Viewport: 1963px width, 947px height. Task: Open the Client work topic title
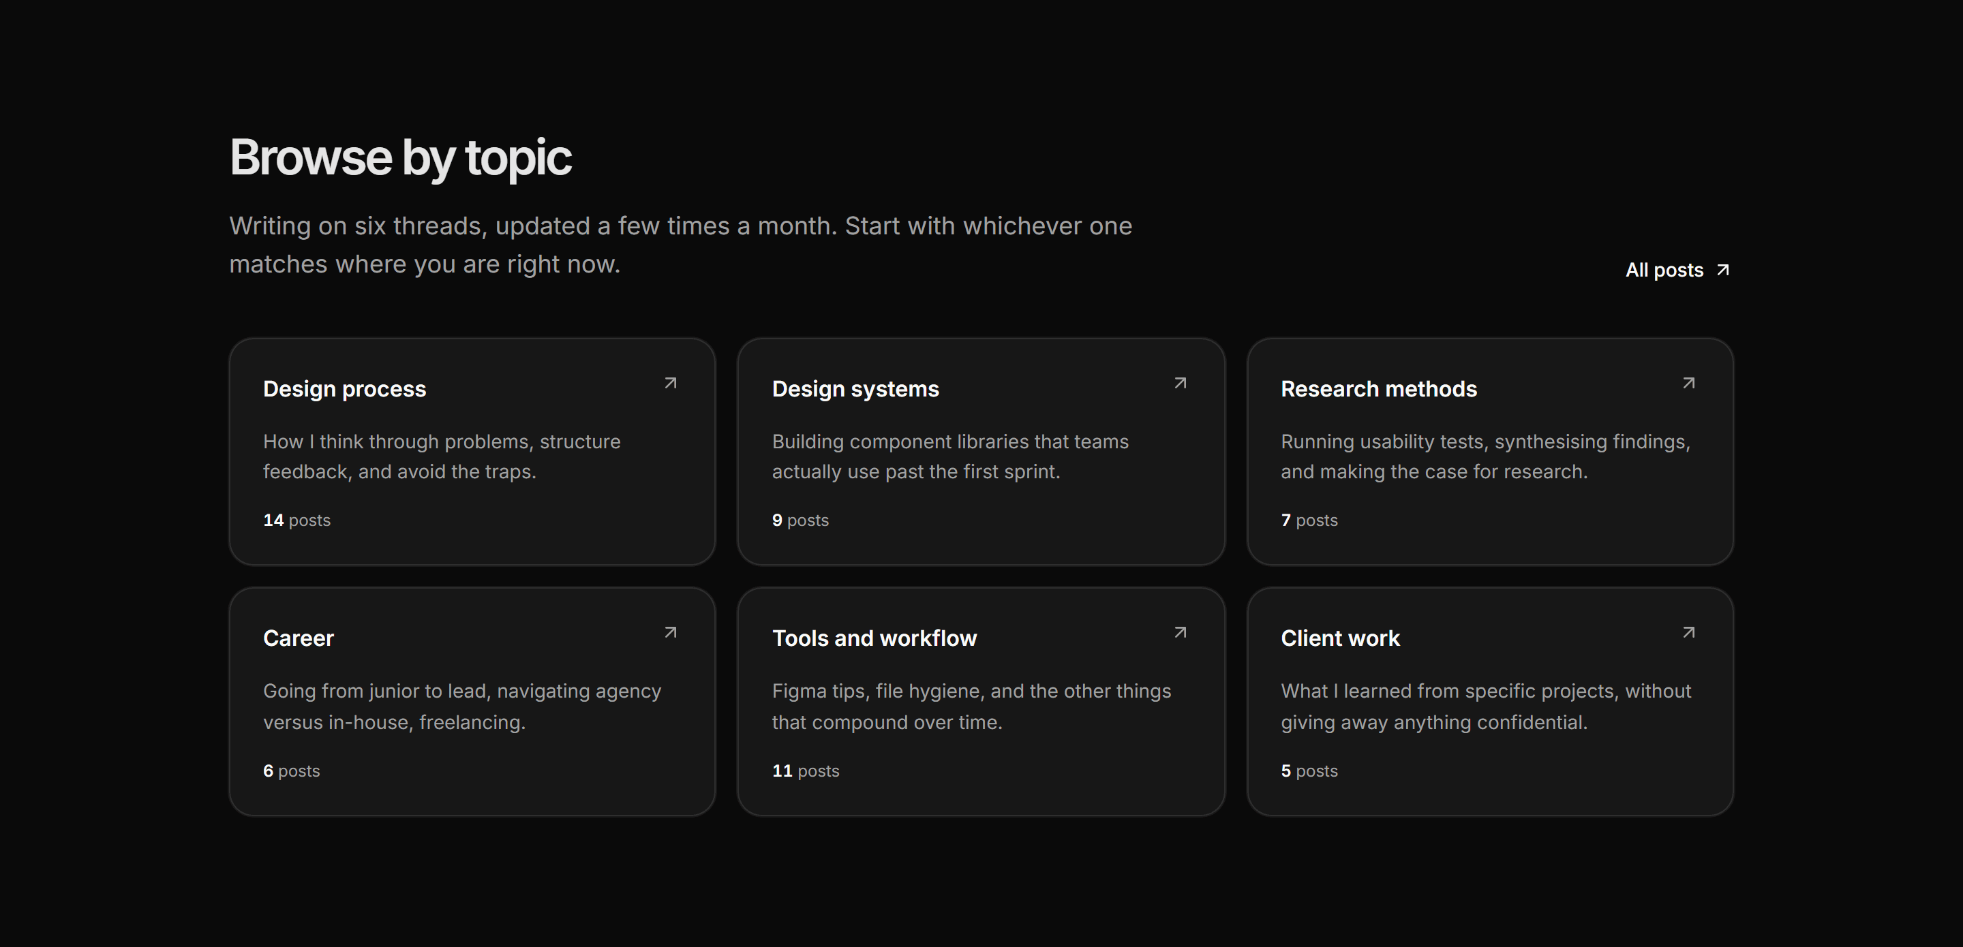[x=1339, y=638]
